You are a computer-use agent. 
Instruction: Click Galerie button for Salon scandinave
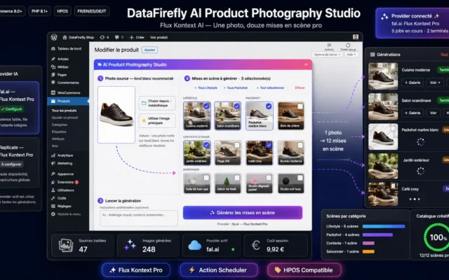point(413,113)
